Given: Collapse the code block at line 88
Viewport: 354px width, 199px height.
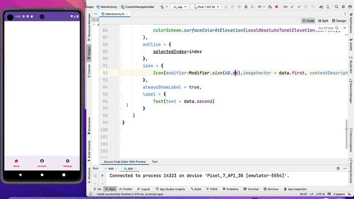Looking at the screenshot, I should point(119,45).
